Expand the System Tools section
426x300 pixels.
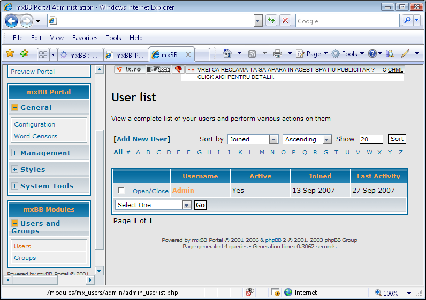tap(15, 186)
